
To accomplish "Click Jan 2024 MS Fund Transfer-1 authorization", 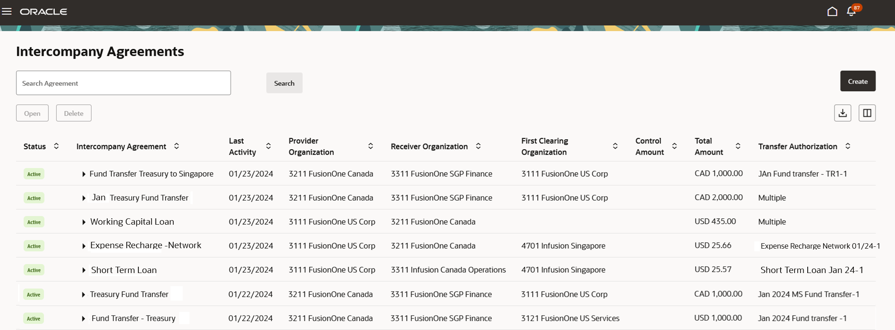I will (809, 294).
